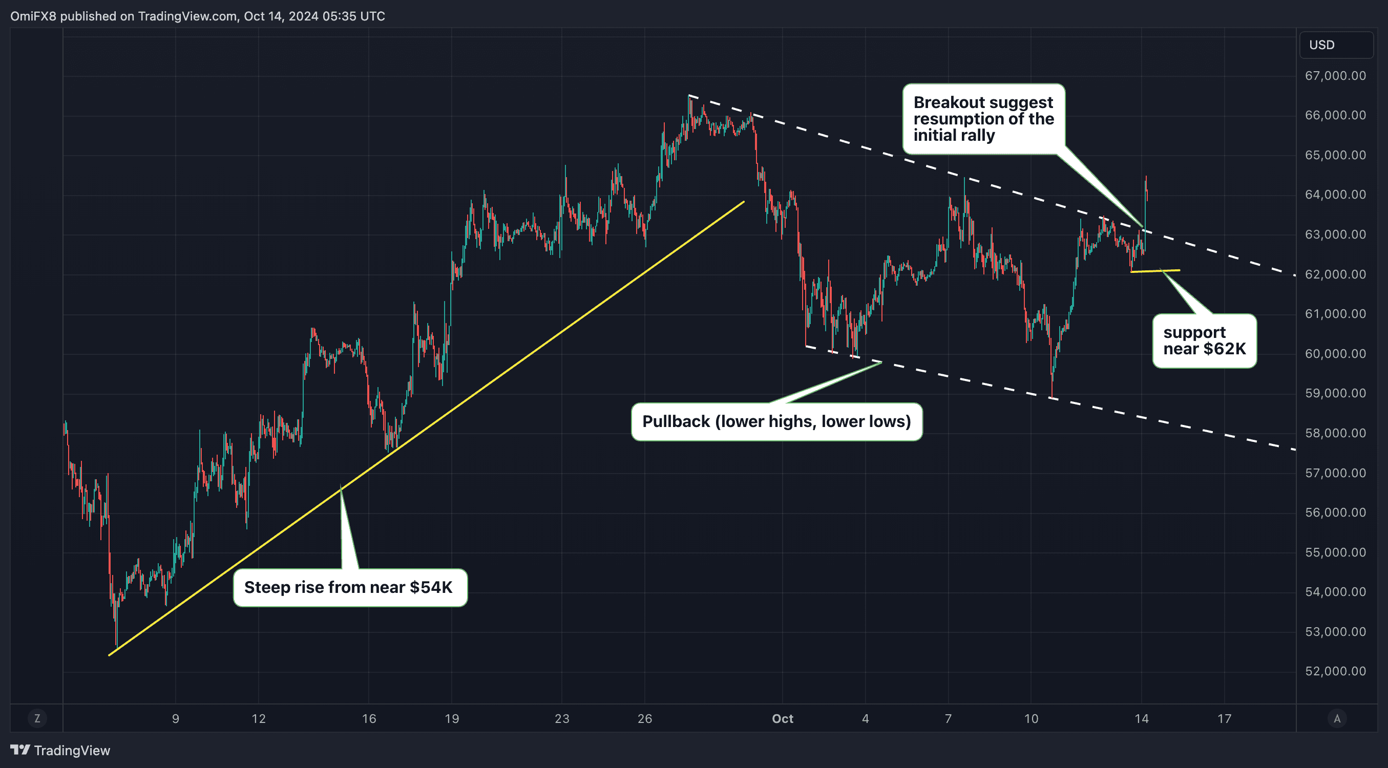Click the date label 14 on time axis
The image size is (1388, 768).
(x=1142, y=718)
